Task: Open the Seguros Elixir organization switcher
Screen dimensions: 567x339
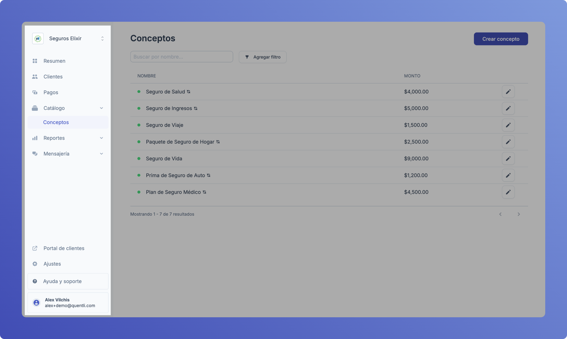Action: (102, 39)
